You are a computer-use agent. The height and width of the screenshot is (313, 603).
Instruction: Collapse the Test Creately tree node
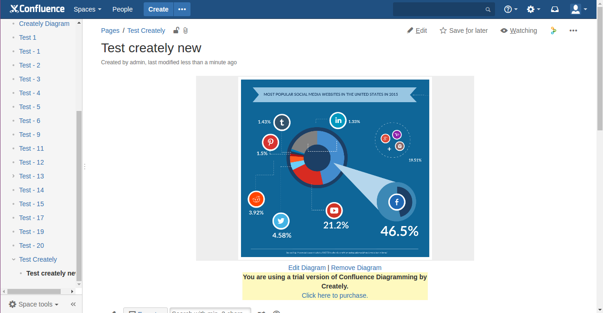click(x=13, y=259)
